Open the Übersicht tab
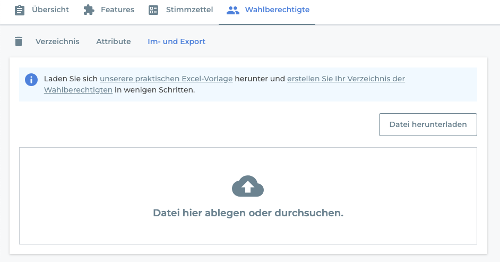The width and height of the screenshot is (500, 262). pos(50,10)
